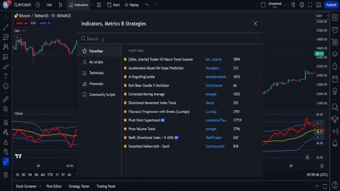Open the help center question icon
The width and height of the screenshot is (340, 191).
point(335,185)
